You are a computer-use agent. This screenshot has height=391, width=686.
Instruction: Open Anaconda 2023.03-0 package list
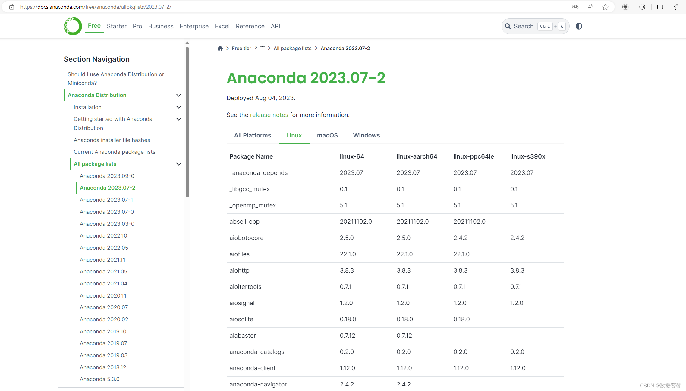click(x=107, y=224)
